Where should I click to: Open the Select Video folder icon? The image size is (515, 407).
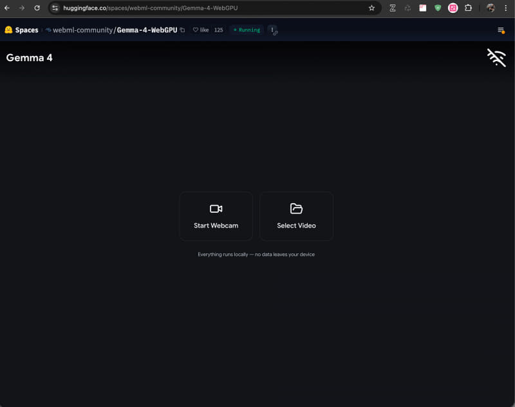click(x=296, y=208)
